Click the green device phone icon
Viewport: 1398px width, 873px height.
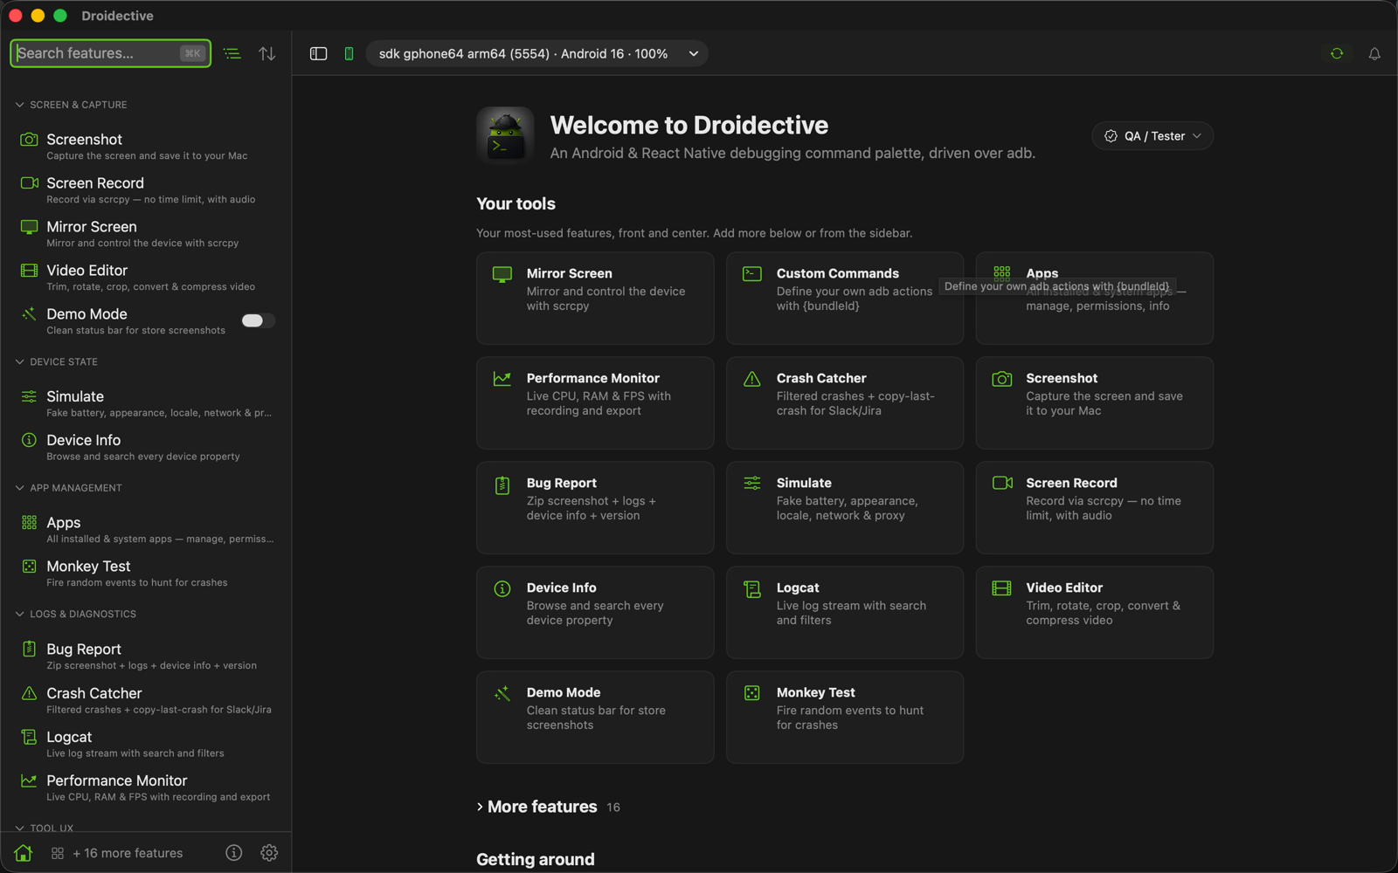point(349,53)
